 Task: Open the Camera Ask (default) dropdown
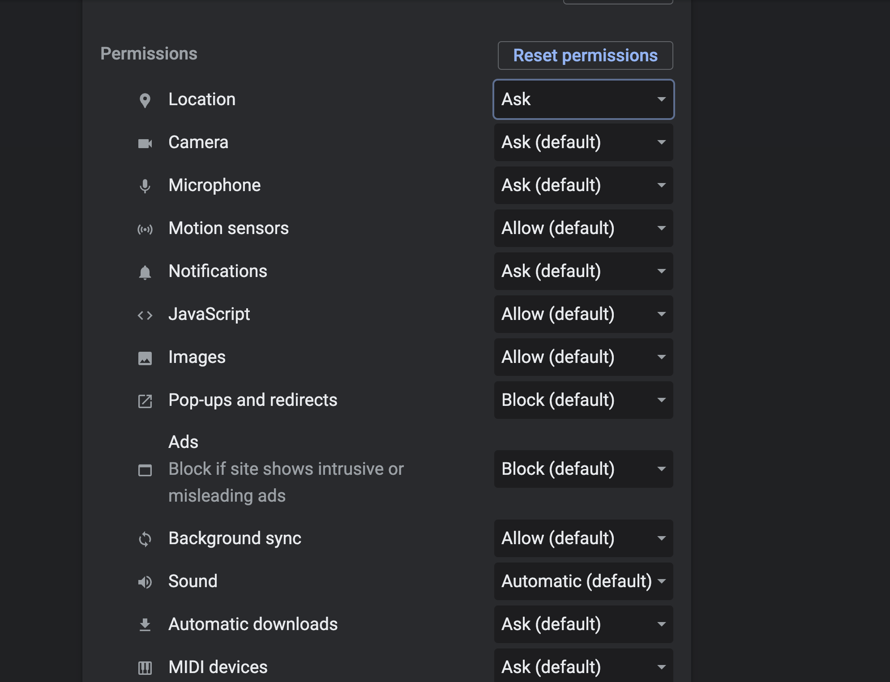pos(583,142)
